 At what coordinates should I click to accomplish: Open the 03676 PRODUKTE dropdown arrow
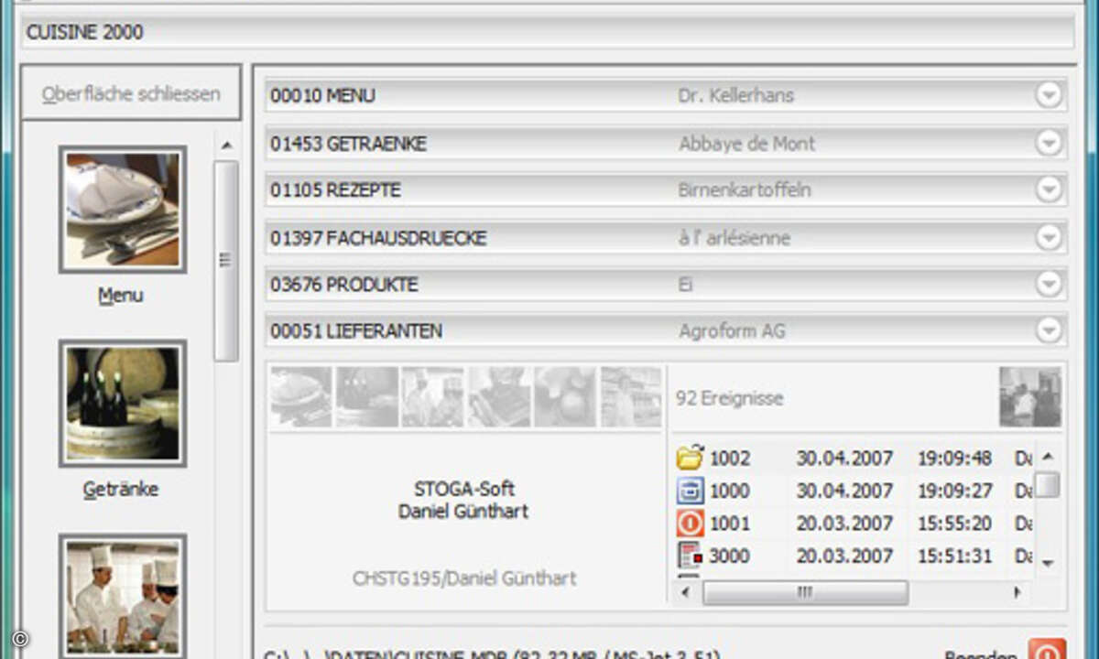coord(1049,285)
